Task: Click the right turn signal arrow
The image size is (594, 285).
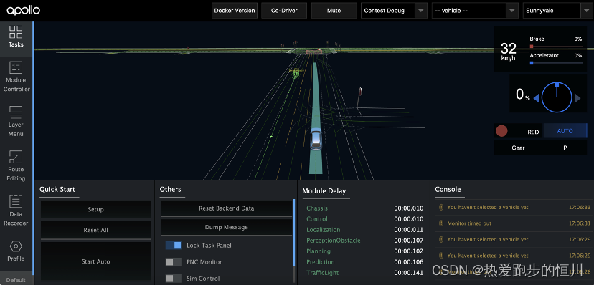Action: pyautogui.click(x=577, y=98)
